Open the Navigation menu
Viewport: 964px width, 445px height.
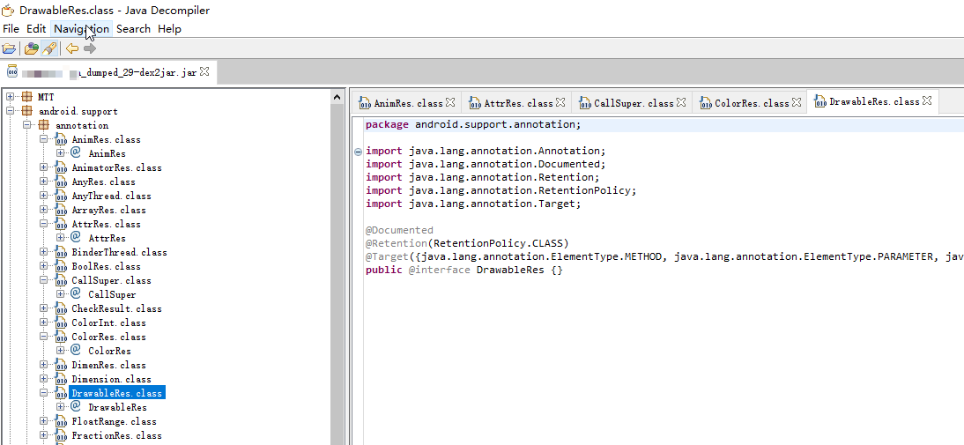(81, 29)
